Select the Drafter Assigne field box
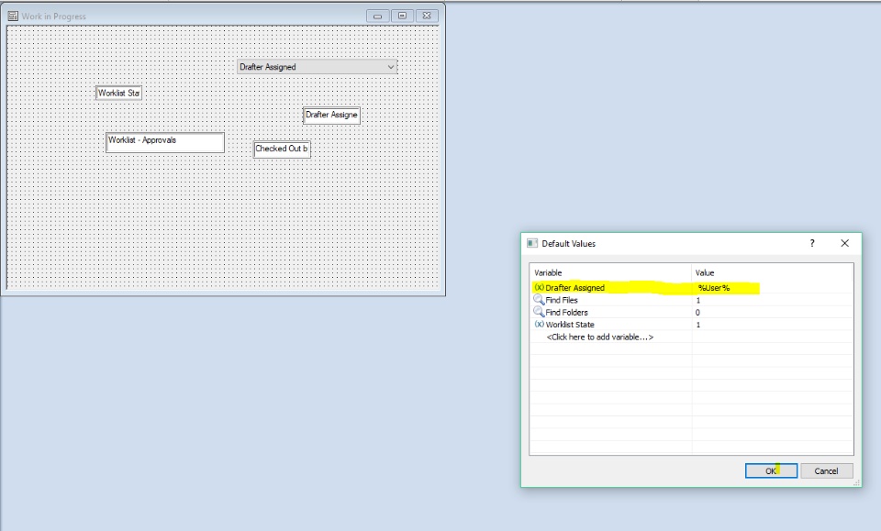 click(331, 115)
